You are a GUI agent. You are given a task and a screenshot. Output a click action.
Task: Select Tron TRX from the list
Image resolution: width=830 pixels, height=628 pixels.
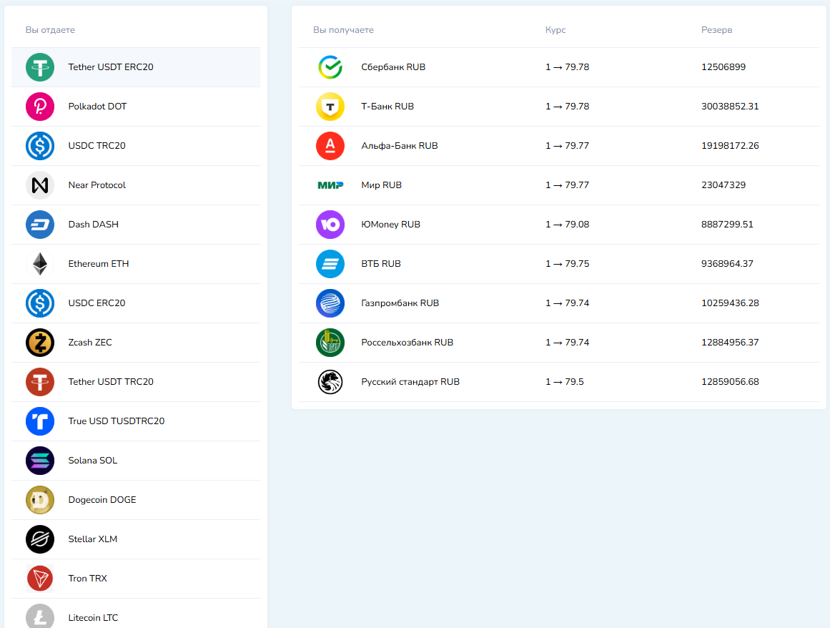[87, 579]
